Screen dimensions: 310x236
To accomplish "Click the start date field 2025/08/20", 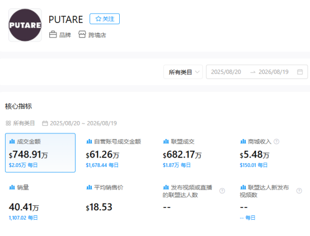I will [x=226, y=72].
